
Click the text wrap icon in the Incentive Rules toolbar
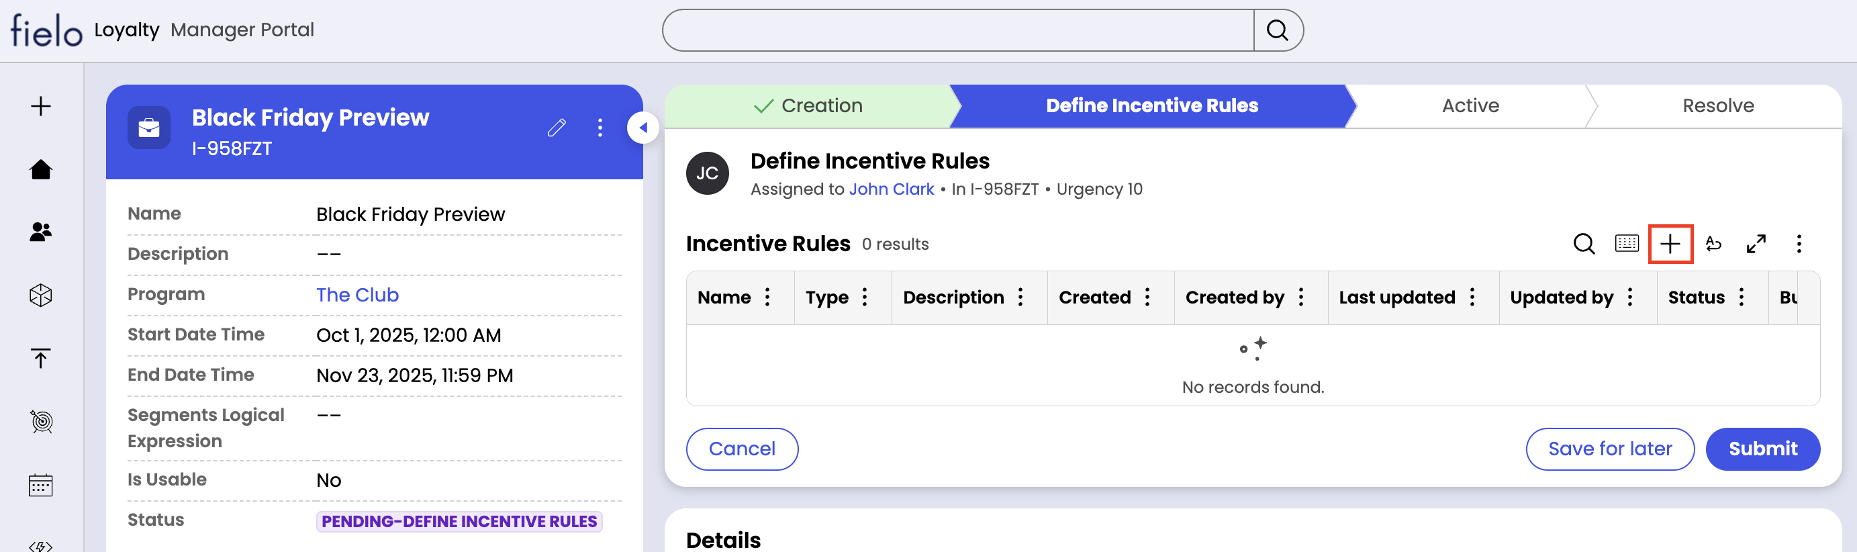1713,244
